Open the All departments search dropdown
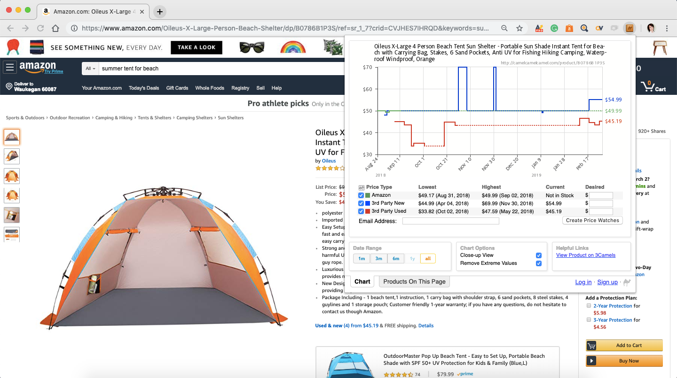 90,69
